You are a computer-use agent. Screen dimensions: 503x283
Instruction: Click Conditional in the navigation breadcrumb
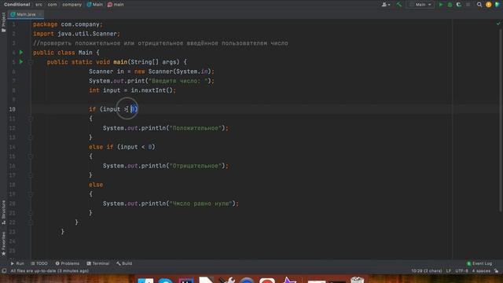pos(17,5)
